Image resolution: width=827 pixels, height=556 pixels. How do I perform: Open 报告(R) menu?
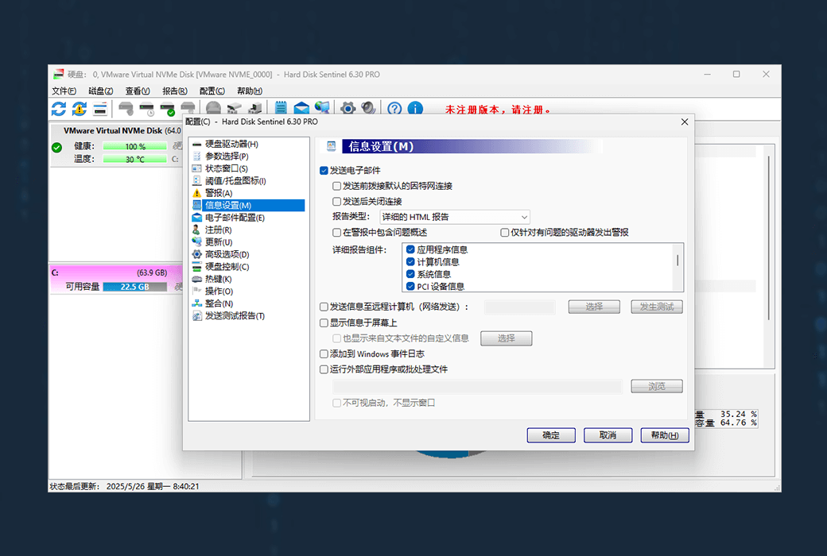click(x=175, y=91)
